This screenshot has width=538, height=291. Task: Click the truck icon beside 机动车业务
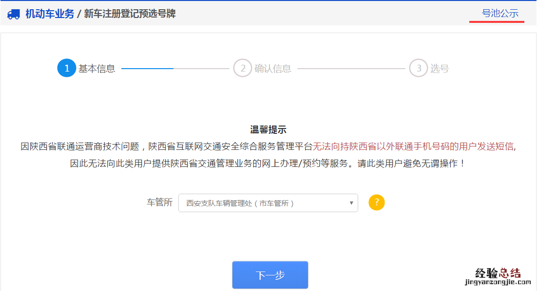pos(14,14)
